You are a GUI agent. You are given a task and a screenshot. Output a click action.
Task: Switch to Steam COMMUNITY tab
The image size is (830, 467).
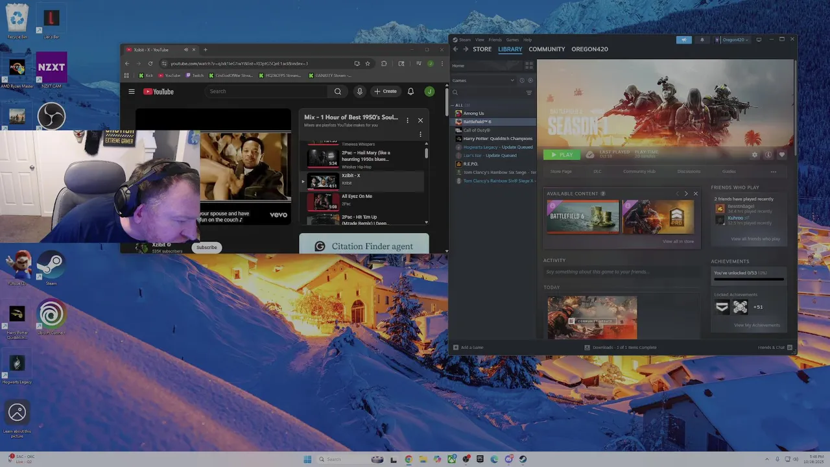pyautogui.click(x=547, y=49)
